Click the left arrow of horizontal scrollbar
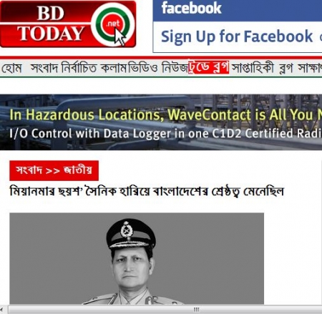The height and width of the screenshot is (314, 322). coord(2,310)
